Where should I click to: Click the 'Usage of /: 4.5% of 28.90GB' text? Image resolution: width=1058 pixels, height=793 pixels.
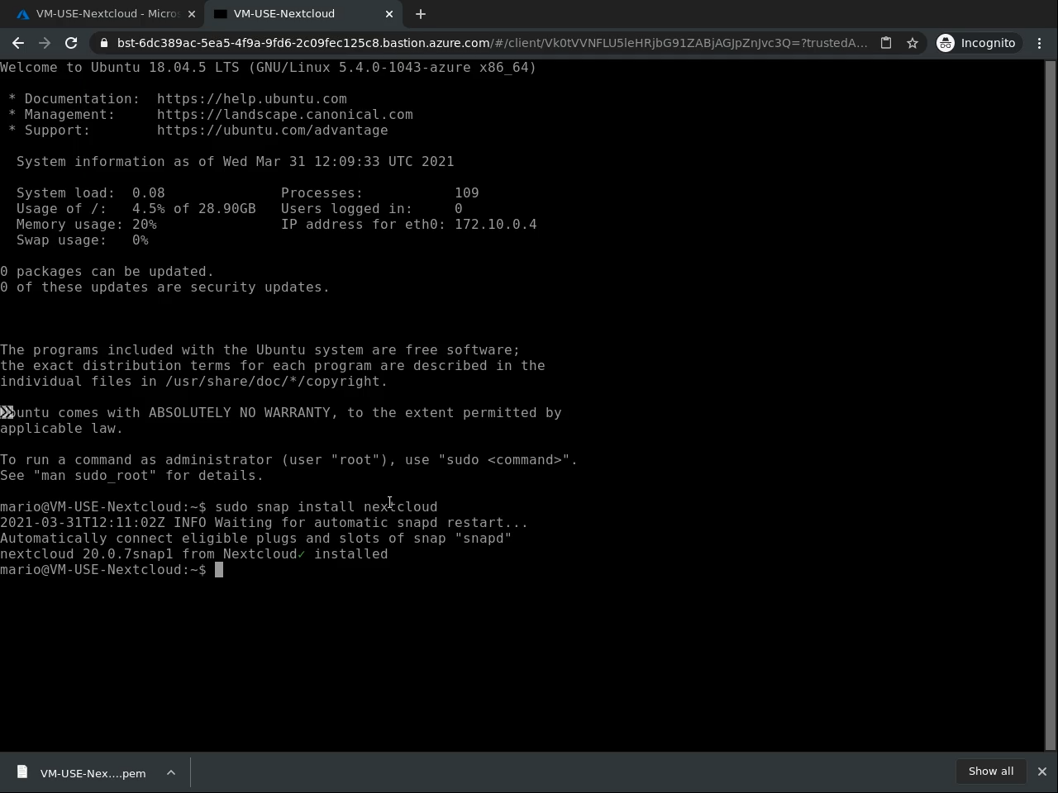(x=136, y=208)
